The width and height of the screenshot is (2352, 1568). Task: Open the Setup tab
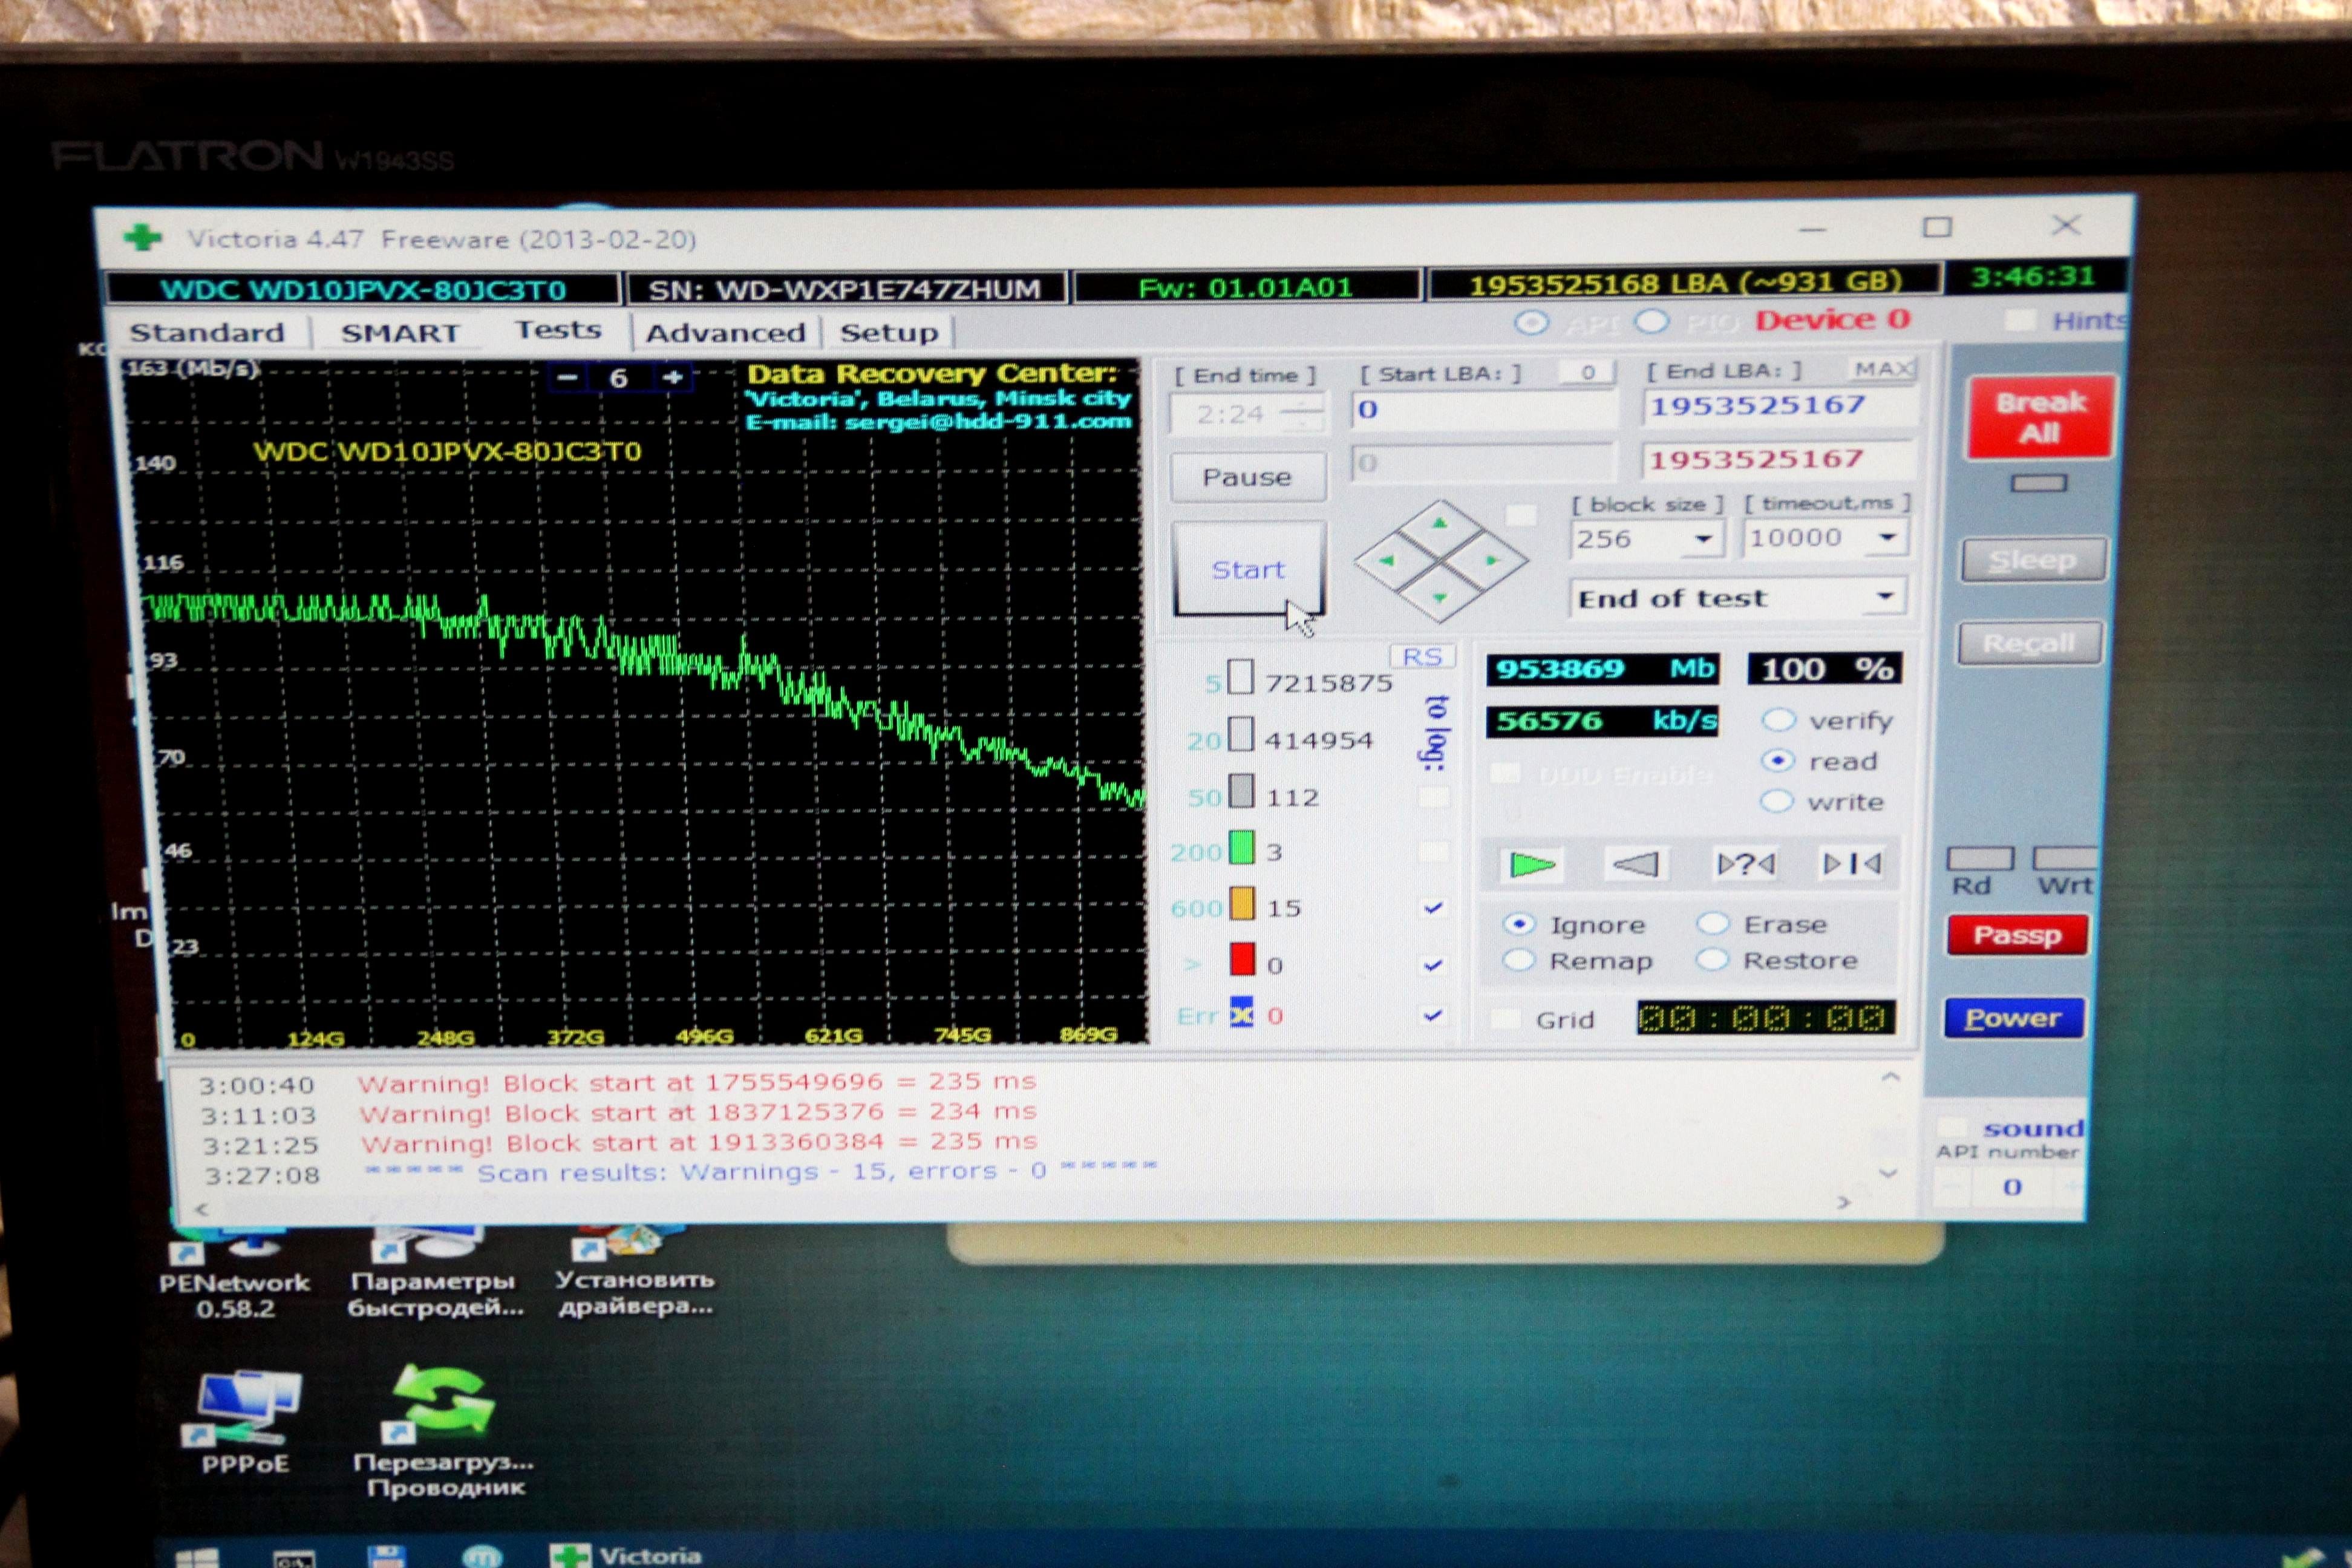pos(888,332)
